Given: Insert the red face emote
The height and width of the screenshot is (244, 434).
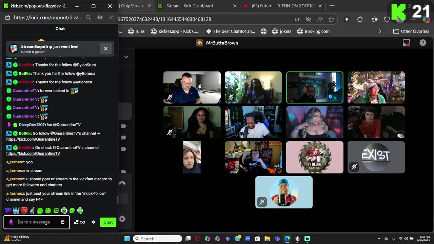Looking at the screenshot, I should [24, 210].
